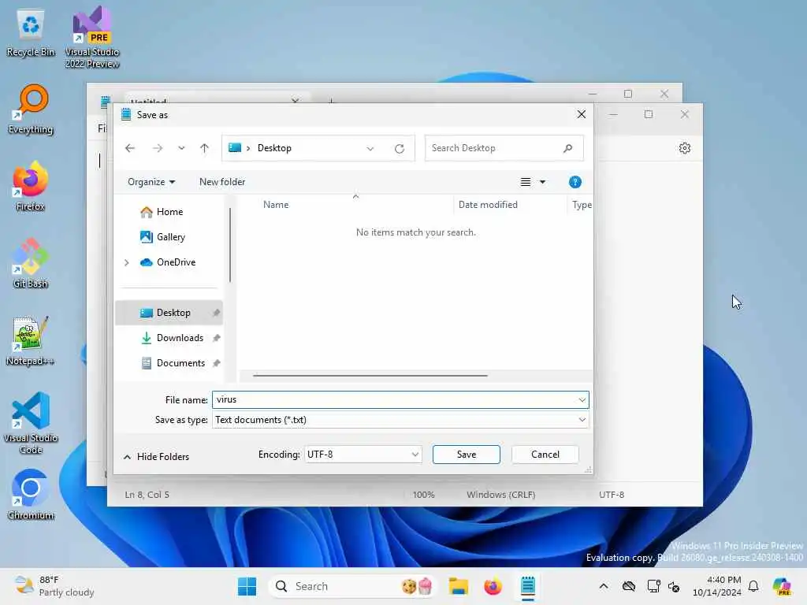807x605 pixels.
Task: Click the taskbar Search box
Action: click(x=352, y=586)
